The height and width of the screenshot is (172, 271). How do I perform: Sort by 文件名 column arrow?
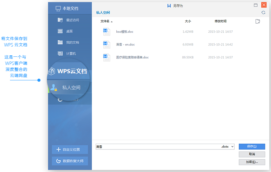pyautogui.click(x=111, y=22)
